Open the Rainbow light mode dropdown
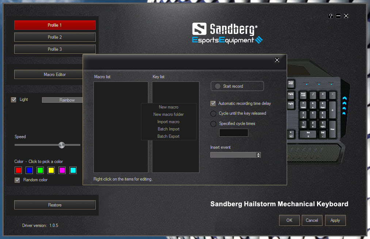Screen dimensions: 370x239 click(x=62, y=100)
